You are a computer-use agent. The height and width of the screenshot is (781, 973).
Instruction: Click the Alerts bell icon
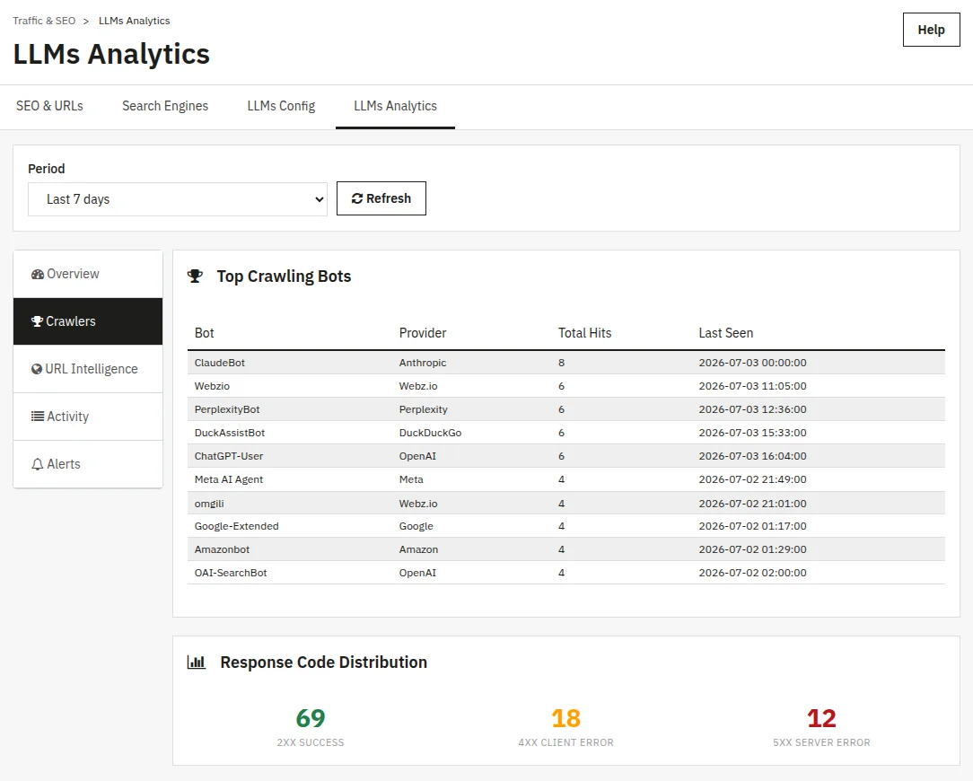37,464
